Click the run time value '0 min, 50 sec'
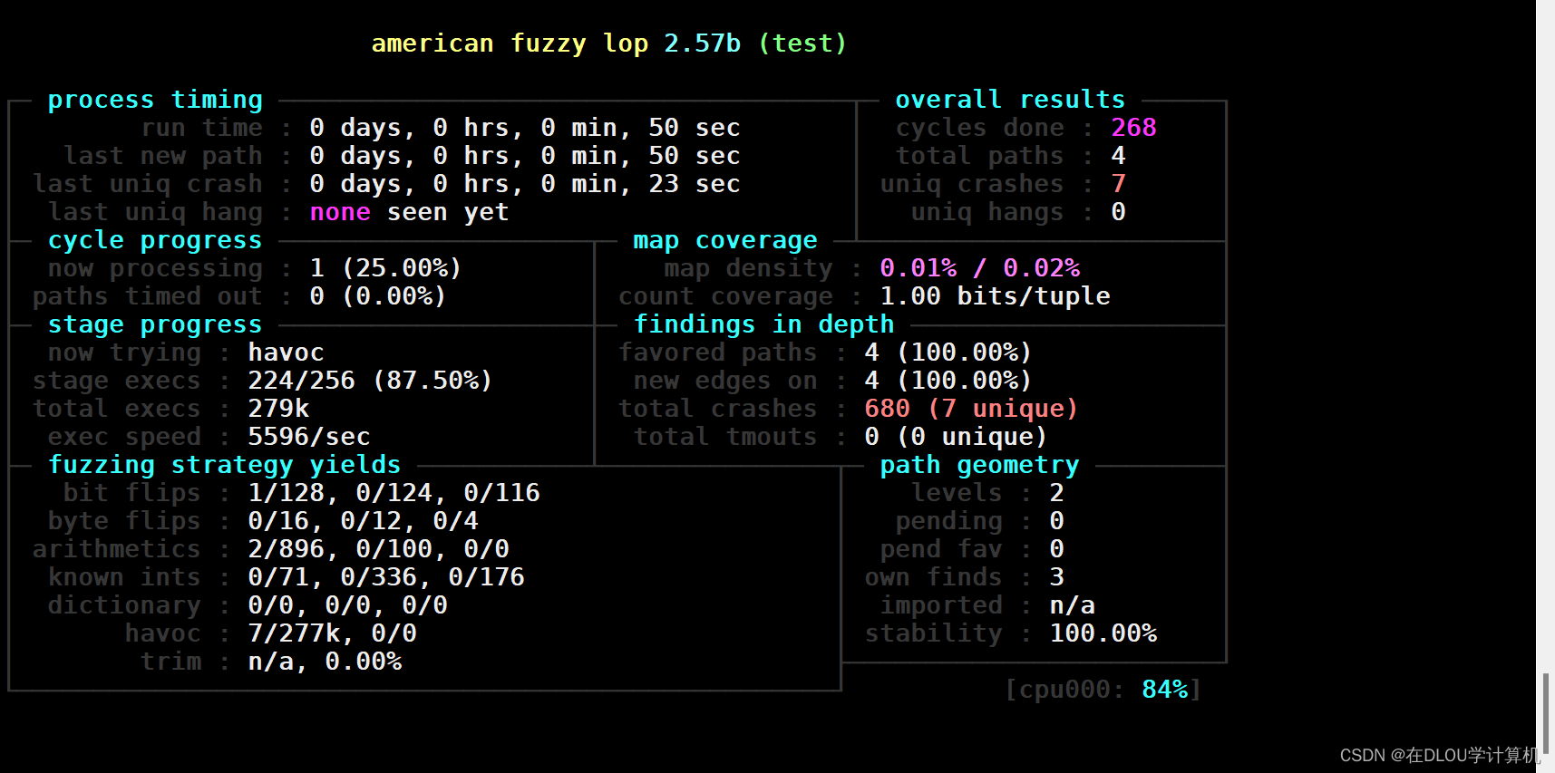 tap(640, 128)
